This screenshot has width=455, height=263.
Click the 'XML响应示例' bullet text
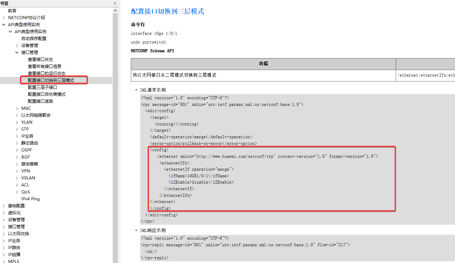pyautogui.click(x=153, y=231)
